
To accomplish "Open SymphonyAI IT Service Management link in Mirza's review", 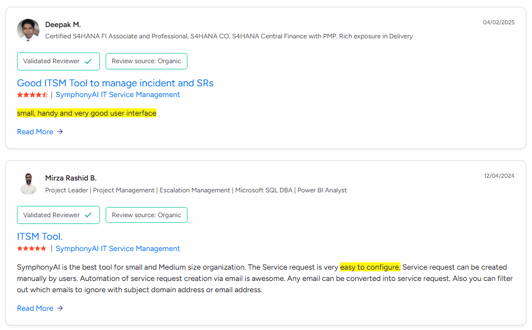I will click(x=117, y=249).
